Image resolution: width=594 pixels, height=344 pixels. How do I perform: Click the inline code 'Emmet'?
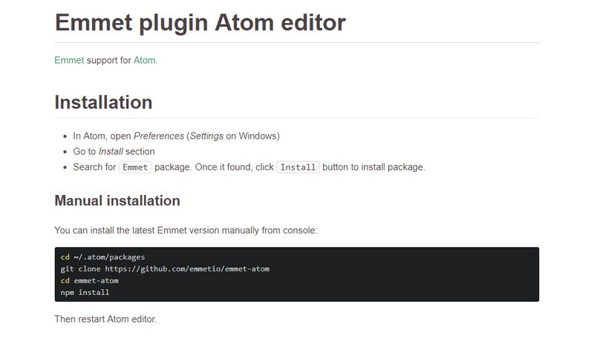point(135,168)
